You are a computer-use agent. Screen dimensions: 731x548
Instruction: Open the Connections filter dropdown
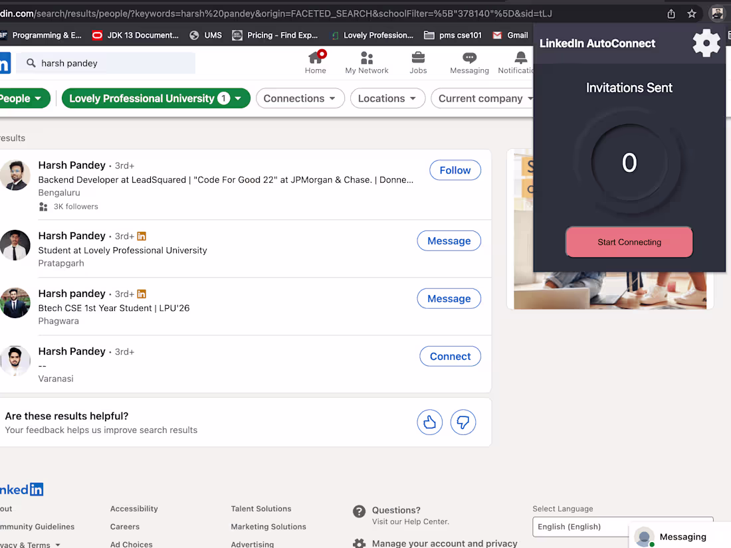pyautogui.click(x=300, y=98)
